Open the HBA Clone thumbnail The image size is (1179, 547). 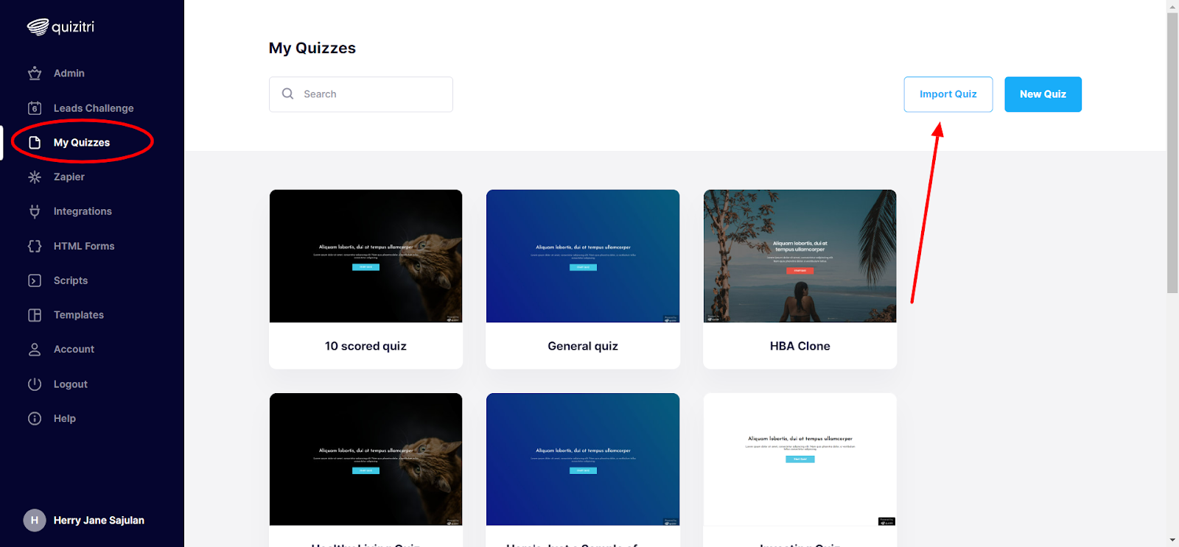click(x=800, y=256)
